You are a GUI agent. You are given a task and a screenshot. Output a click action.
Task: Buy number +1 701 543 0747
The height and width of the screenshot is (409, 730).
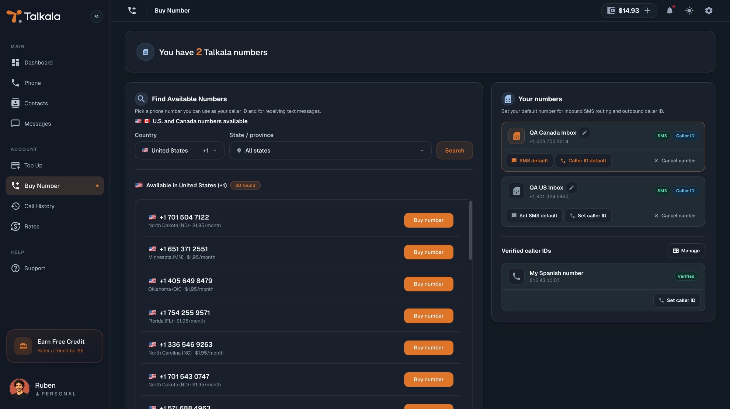(428, 379)
